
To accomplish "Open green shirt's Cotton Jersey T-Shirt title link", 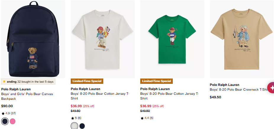I will [170, 96].
